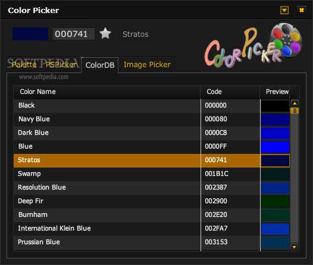Click the Stratos preview swatch in table

pyautogui.click(x=276, y=160)
